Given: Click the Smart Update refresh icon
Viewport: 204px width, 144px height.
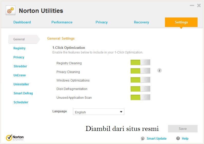Looking at the screenshot, I should tap(143, 139).
